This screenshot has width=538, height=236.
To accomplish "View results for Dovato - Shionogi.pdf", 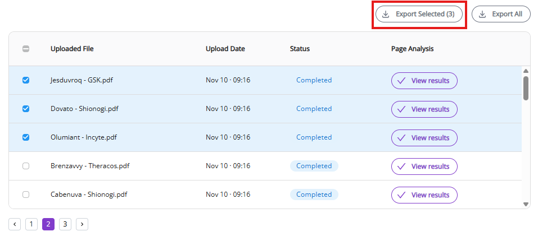I will [x=424, y=109].
